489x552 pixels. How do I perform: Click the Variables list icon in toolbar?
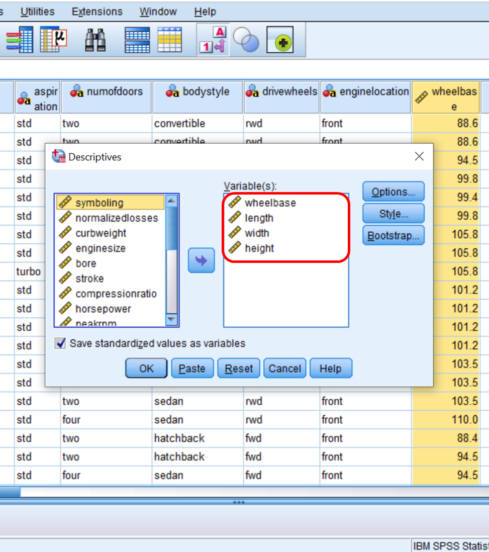pyautogui.click(x=20, y=40)
